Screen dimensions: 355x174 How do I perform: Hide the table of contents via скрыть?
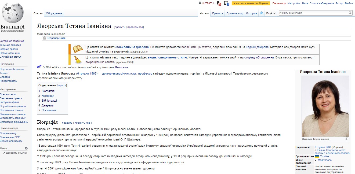click(62, 86)
